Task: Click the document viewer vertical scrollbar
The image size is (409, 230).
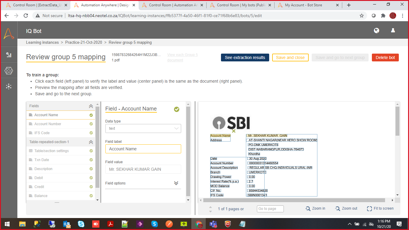Action: (397, 121)
